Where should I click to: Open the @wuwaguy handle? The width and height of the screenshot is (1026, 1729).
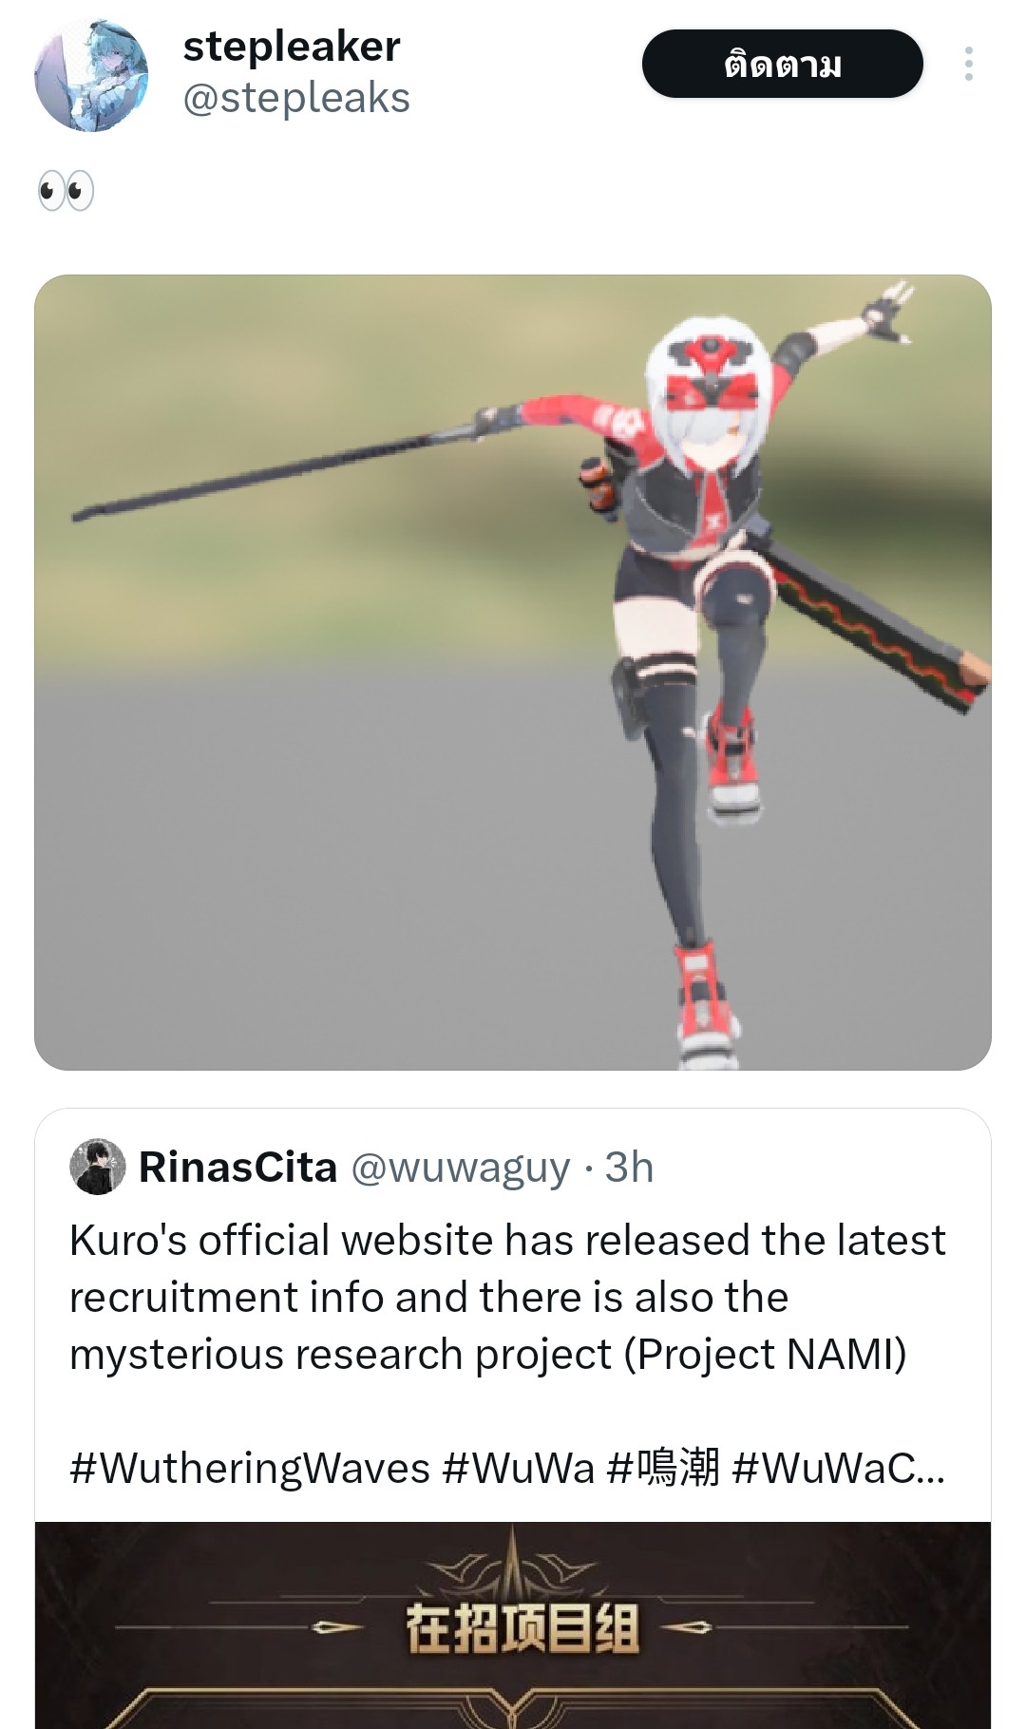click(461, 1168)
